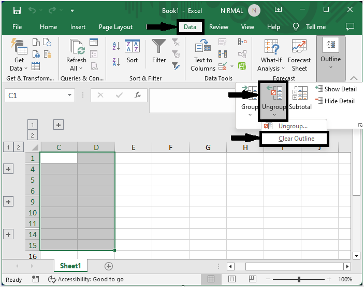Click the Group button icon
Image resolution: width=364 pixels, height=287 pixels.
pos(250,93)
